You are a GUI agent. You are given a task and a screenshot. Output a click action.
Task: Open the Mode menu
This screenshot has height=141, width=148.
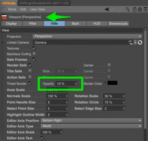point(12,9)
